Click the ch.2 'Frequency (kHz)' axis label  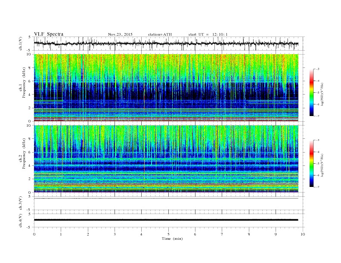24,153
